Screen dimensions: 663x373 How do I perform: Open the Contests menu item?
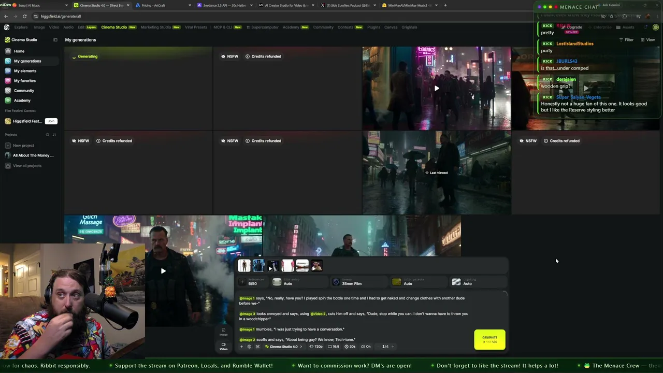350,27
